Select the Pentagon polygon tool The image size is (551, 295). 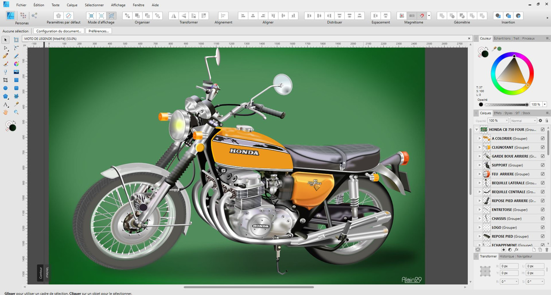(6, 96)
